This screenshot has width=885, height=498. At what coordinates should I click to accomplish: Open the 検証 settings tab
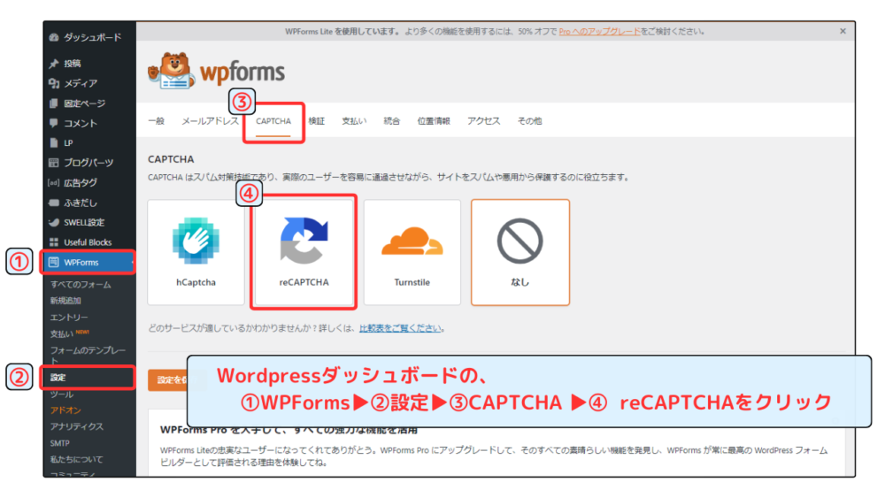317,120
